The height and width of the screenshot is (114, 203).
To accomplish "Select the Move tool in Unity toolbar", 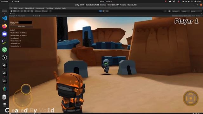I will pyautogui.click(x=15, y=11).
